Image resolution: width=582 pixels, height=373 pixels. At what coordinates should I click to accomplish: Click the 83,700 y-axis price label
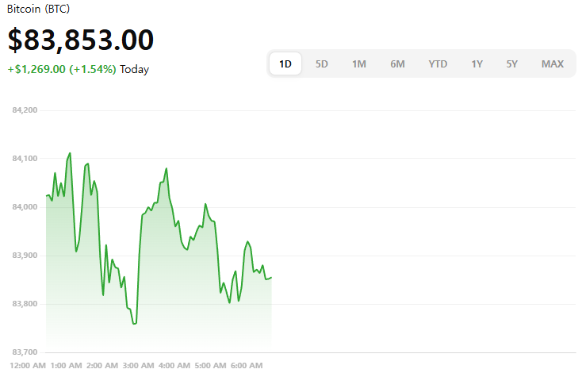click(x=25, y=352)
